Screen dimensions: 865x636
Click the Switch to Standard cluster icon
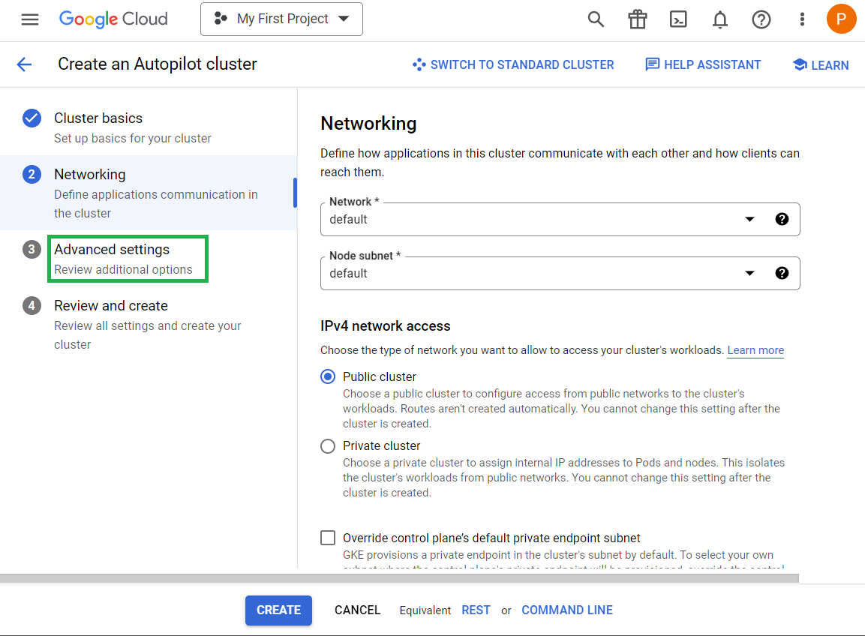(419, 64)
